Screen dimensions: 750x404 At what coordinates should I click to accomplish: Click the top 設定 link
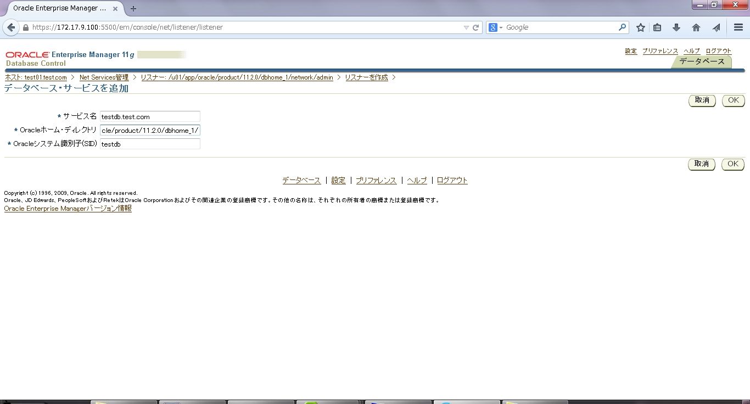click(x=631, y=51)
